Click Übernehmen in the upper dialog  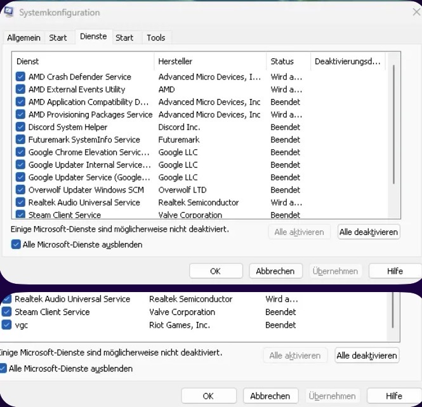335,271
